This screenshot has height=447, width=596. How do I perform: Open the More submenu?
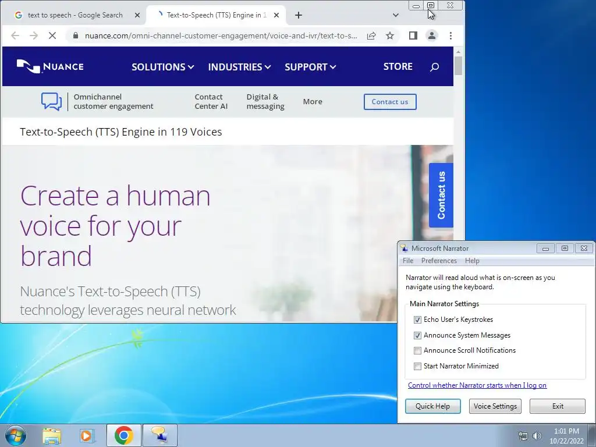[313, 101]
